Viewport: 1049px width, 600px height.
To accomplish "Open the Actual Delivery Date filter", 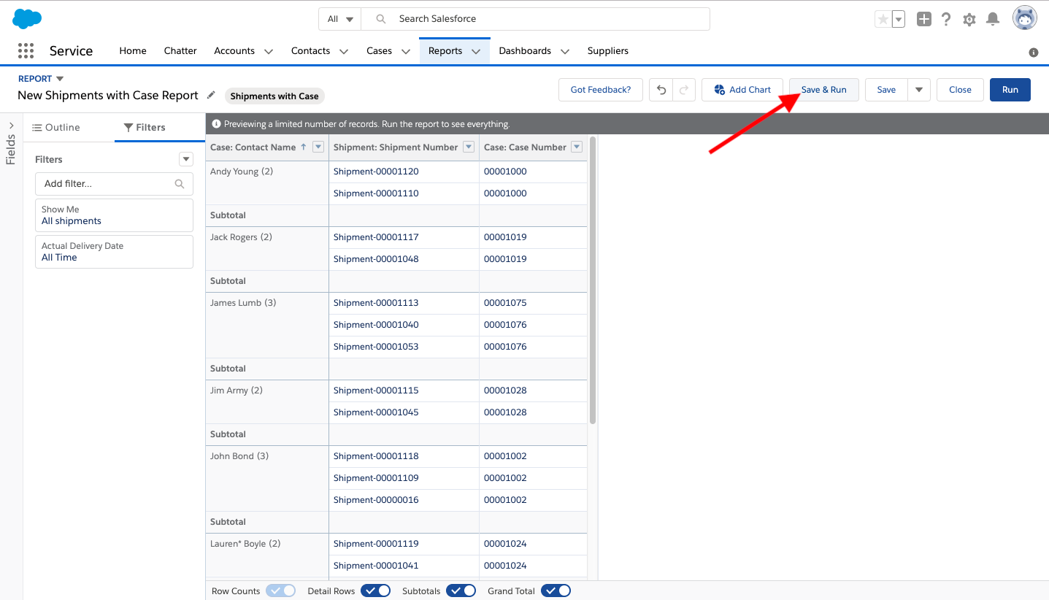I will pyautogui.click(x=115, y=252).
